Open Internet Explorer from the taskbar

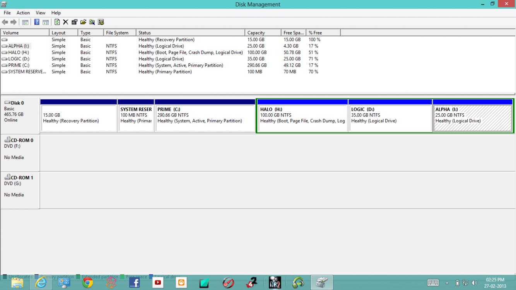coord(40,283)
